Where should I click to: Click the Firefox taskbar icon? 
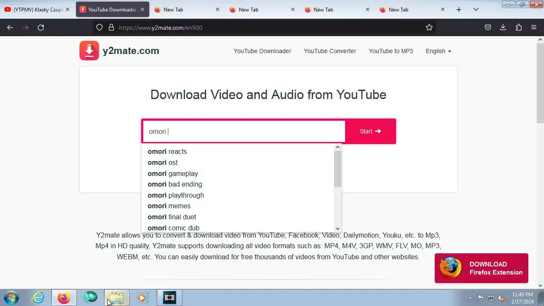[64, 297]
